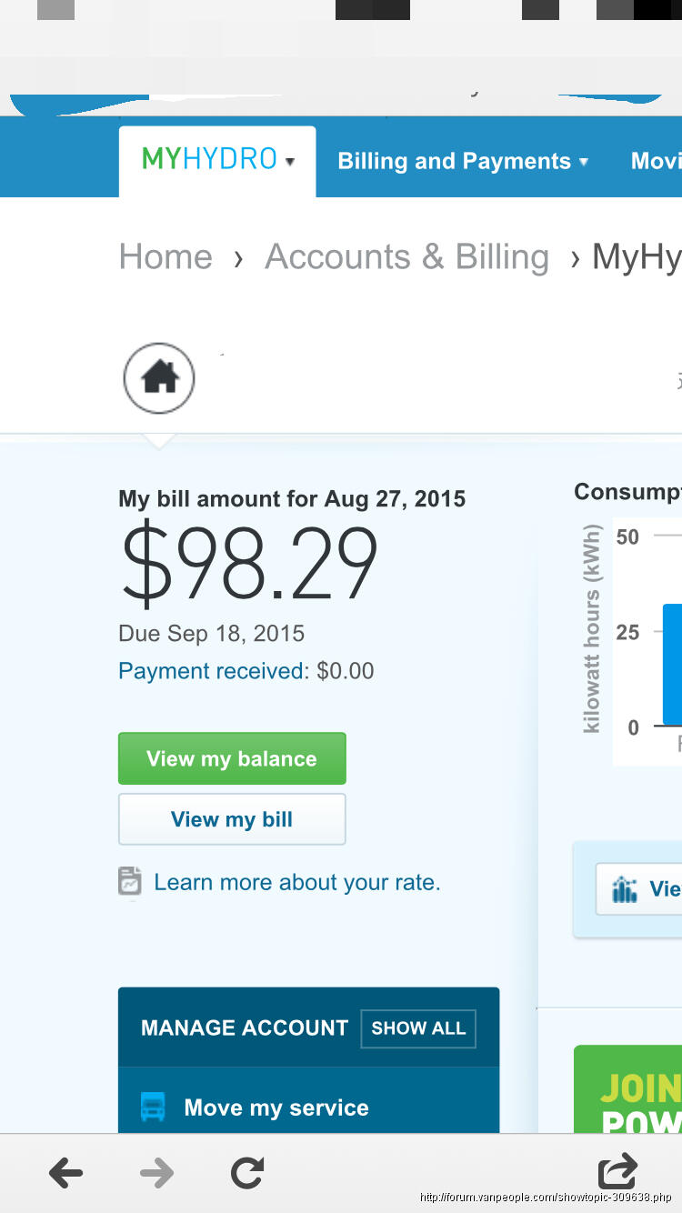
Task: Open the MYHYDRO dropdown tab
Action: (218, 161)
